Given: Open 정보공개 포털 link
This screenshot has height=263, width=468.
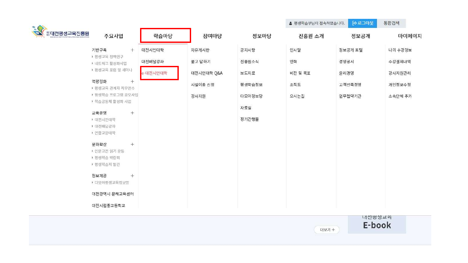Looking at the screenshot, I should [x=350, y=50].
